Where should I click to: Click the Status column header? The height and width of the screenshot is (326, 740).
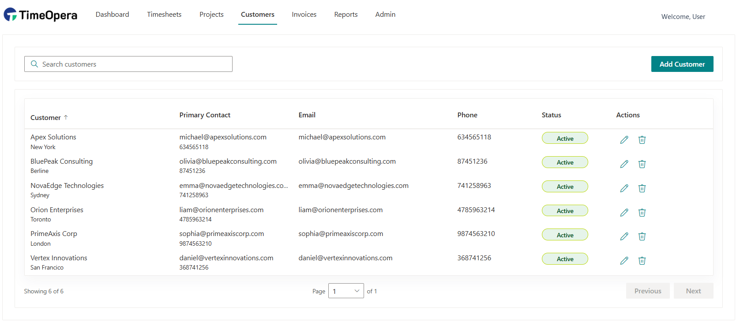point(552,115)
